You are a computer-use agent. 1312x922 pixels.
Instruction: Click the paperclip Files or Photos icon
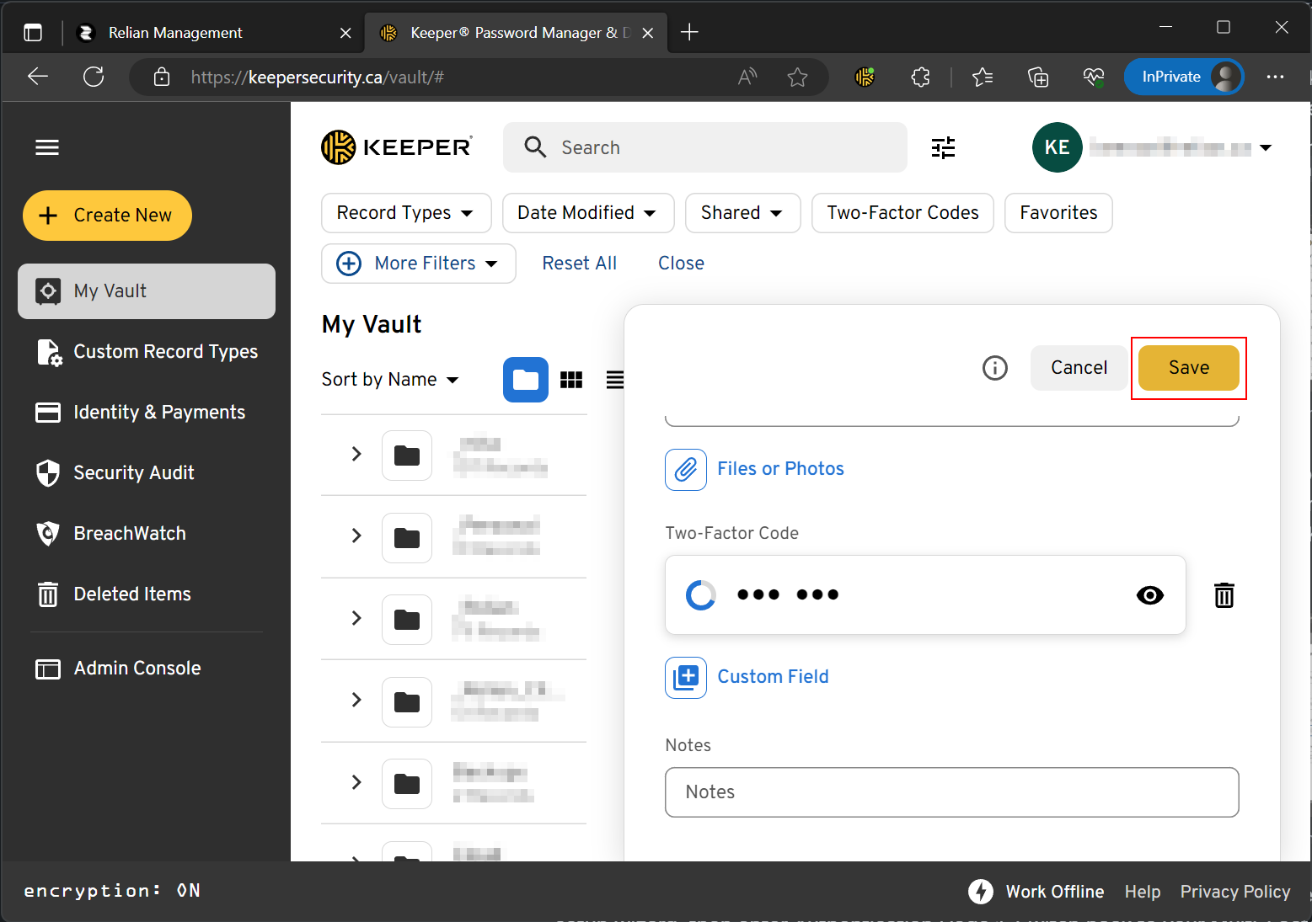point(686,469)
